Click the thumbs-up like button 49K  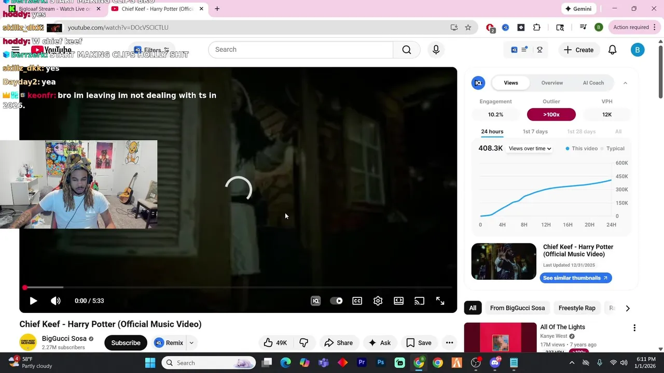click(275, 342)
